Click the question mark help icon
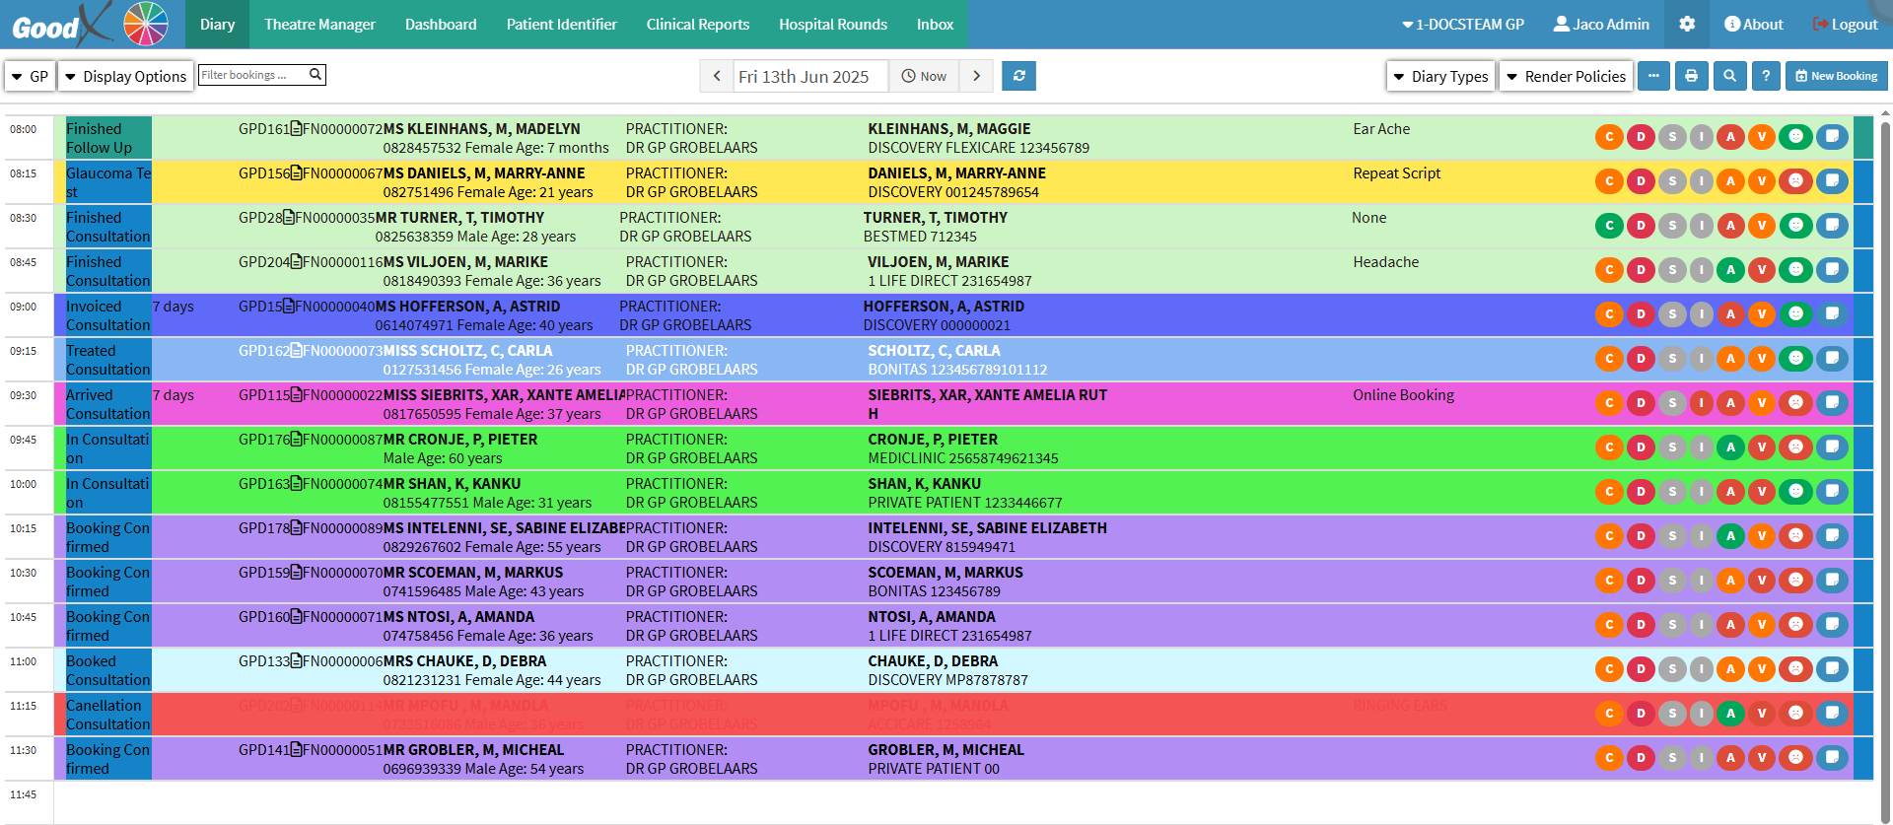 1766,76
